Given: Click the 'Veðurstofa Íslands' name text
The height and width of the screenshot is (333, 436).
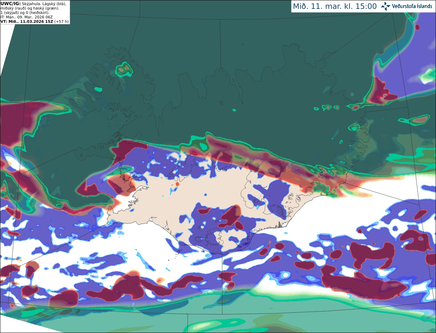Looking at the screenshot, I should click(412, 6).
